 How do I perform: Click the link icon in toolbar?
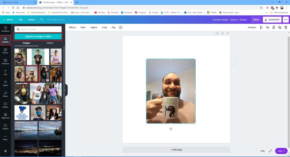click(x=267, y=27)
